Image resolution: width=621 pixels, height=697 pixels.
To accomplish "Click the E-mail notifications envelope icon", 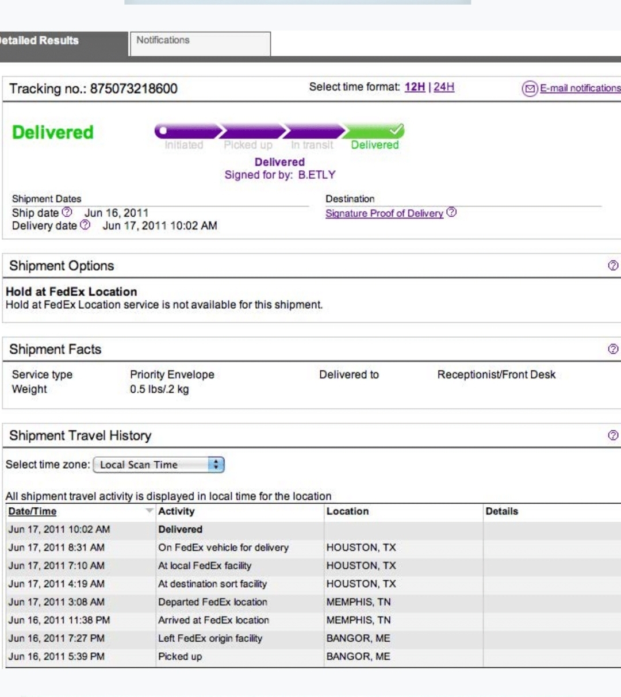I will (530, 89).
